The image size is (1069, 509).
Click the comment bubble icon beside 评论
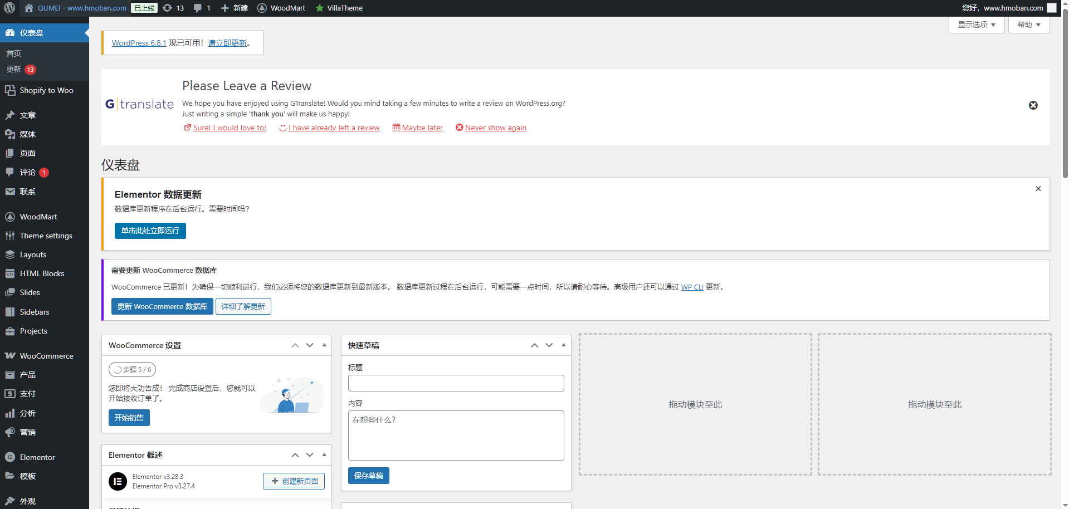coord(10,172)
